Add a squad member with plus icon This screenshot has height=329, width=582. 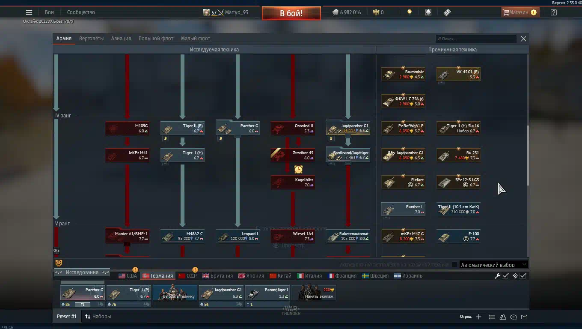(478, 317)
